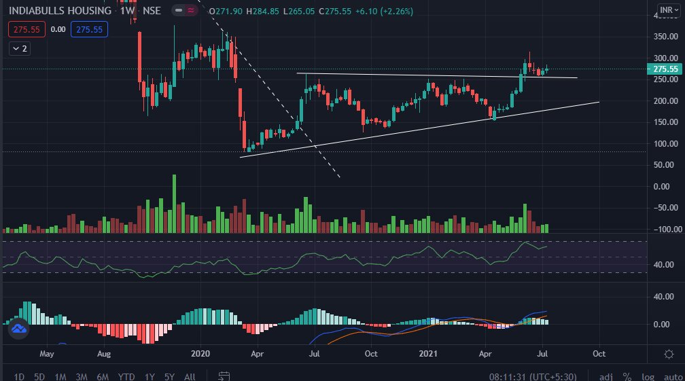Click the high value H284.85 in header
Viewport: 685px width, 381px height.
pyautogui.click(x=262, y=12)
